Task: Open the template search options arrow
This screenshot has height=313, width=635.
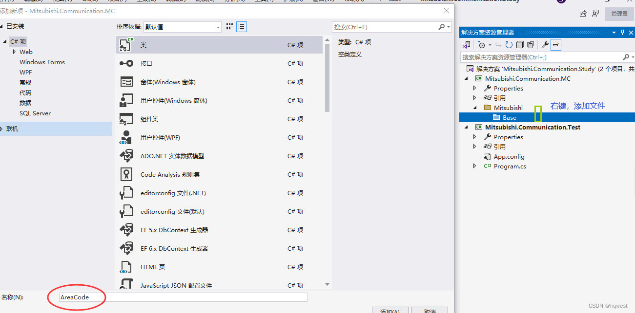Action: (x=449, y=27)
